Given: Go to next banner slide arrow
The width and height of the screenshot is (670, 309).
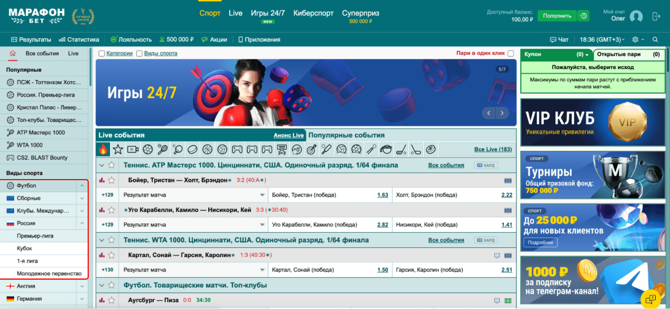Looking at the screenshot, I should (x=502, y=113).
